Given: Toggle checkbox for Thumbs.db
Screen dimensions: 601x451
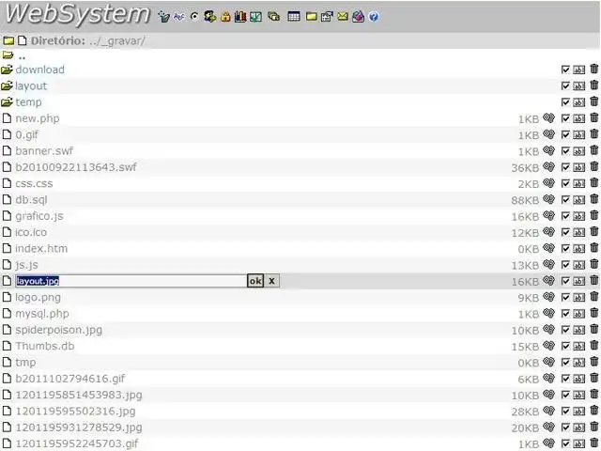Looking at the screenshot, I should pos(565,346).
